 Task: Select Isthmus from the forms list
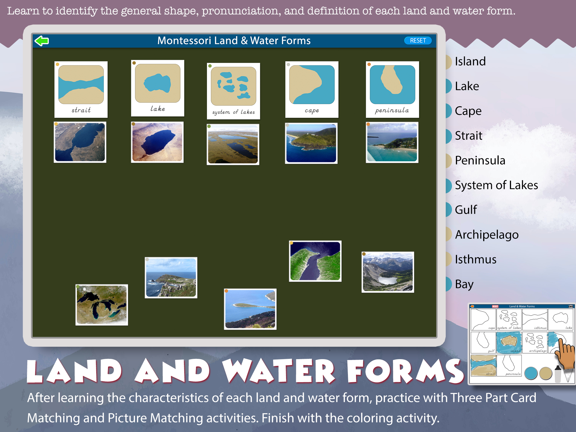(x=475, y=259)
